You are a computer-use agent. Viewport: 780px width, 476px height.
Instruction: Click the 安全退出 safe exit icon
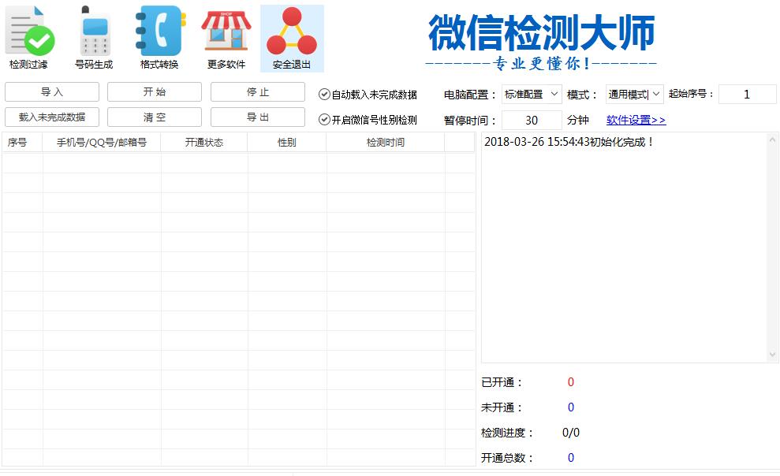[292, 39]
